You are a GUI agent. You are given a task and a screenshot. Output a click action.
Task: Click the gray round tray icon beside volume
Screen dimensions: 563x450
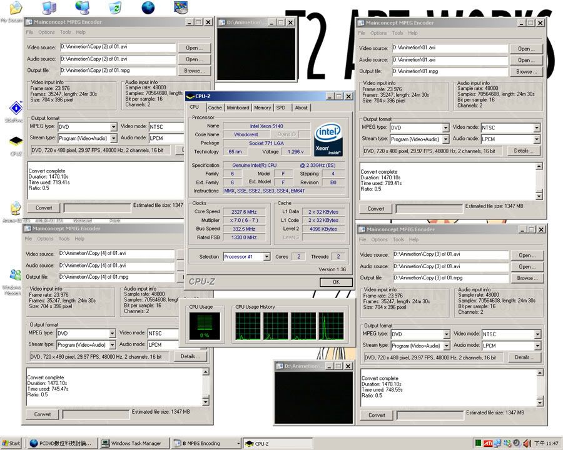coord(517,444)
